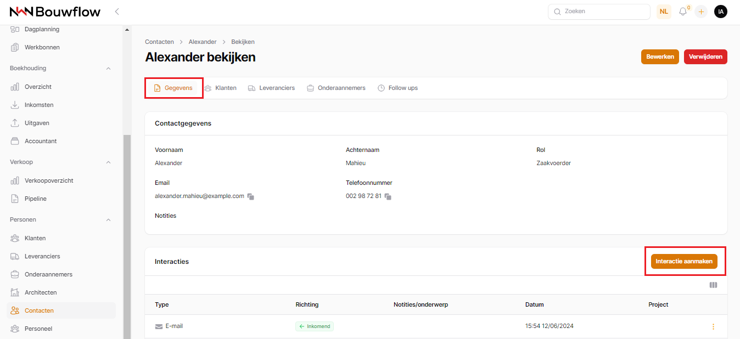This screenshot has width=740, height=339.
Task: Click the plus add icon in header
Action: coord(701,12)
